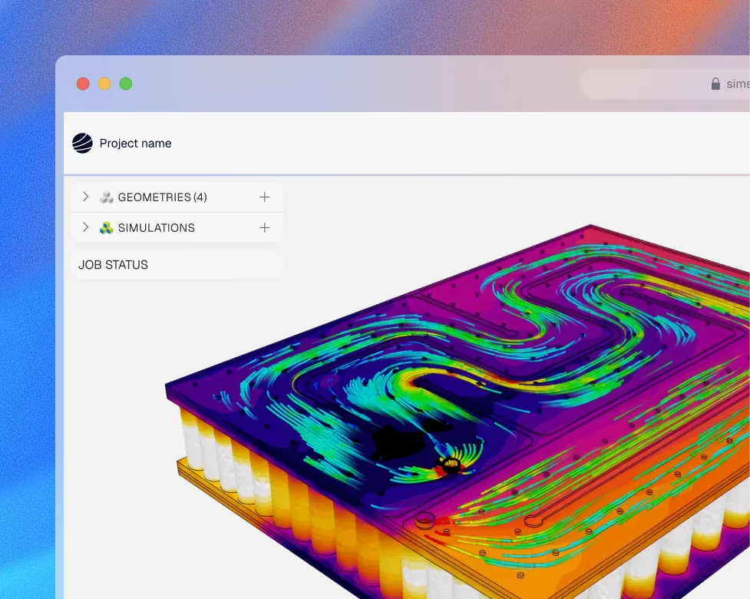Select the GEOMETRIES (4) label

click(x=162, y=197)
